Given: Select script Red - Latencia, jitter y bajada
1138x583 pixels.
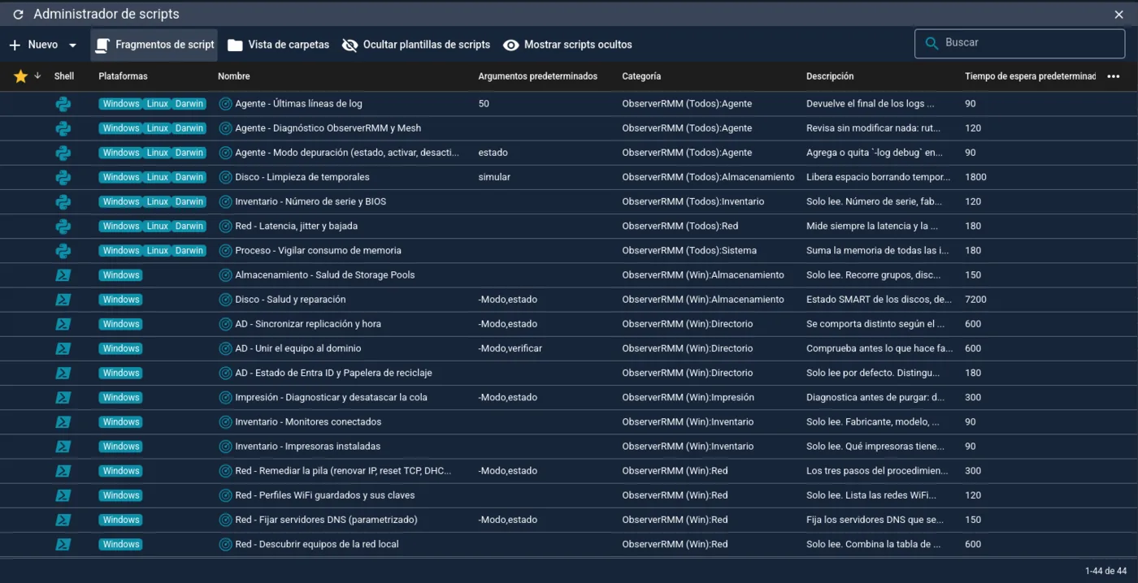Looking at the screenshot, I should [x=296, y=226].
